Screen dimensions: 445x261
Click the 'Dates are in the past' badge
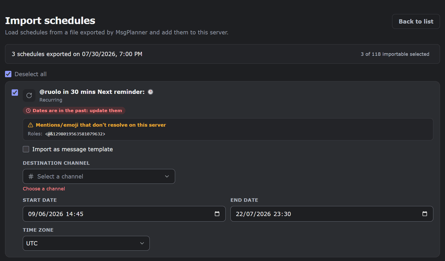[74, 111]
